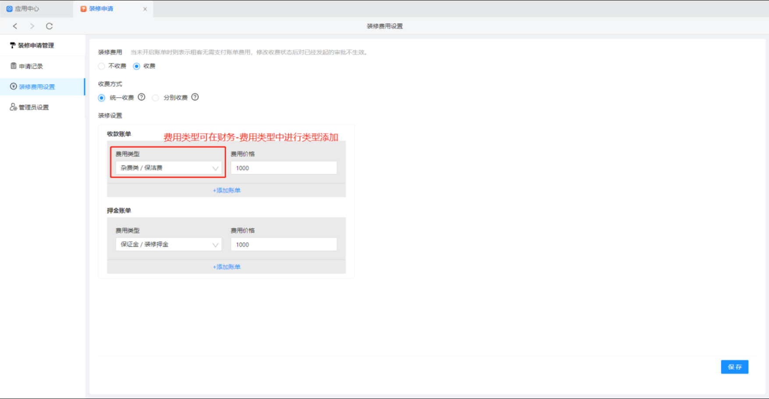
Task: Choose the 分别收费 radio option
Action: point(156,98)
